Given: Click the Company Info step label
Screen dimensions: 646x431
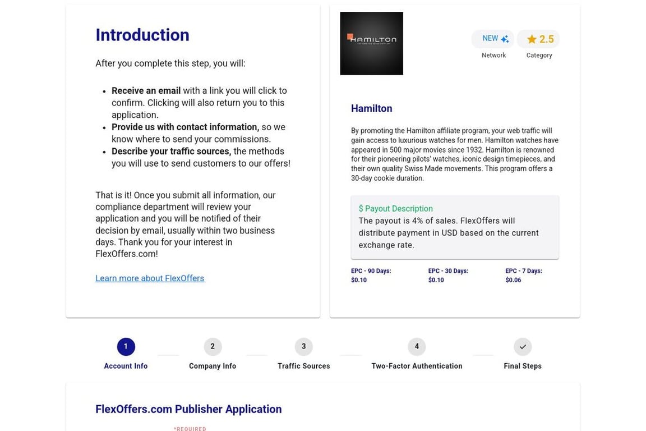Looking at the screenshot, I should tap(213, 366).
